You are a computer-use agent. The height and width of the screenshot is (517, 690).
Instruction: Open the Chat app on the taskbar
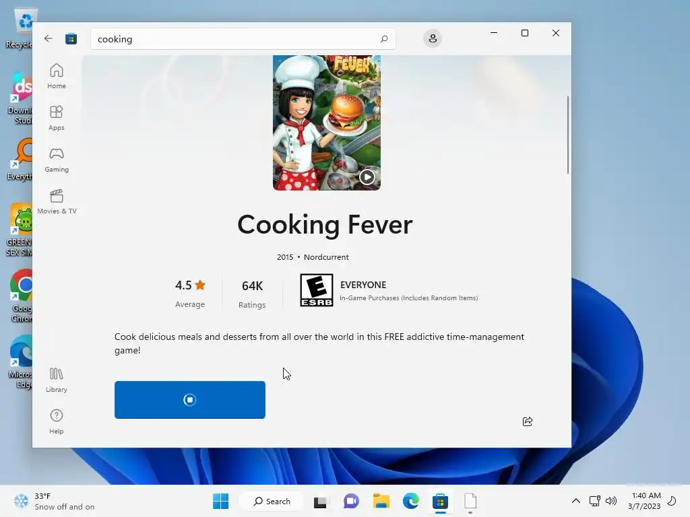(x=350, y=501)
